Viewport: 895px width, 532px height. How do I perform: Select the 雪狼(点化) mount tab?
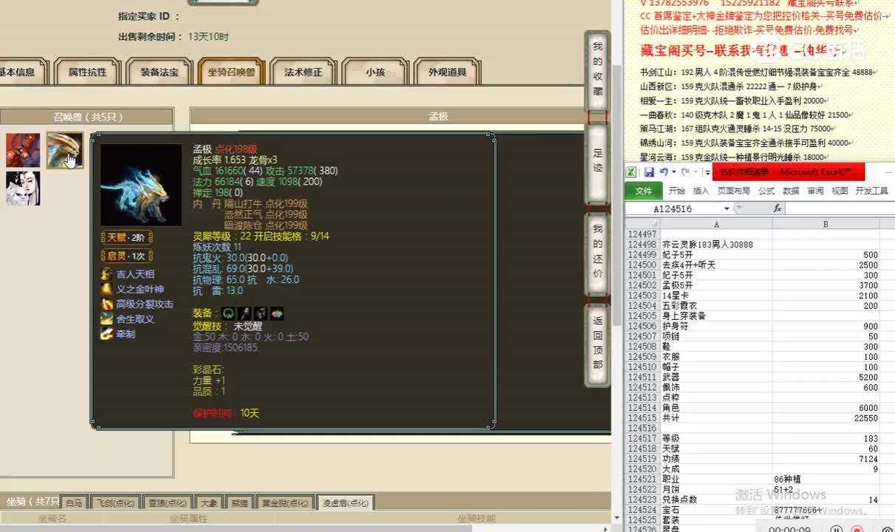(x=168, y=502)
